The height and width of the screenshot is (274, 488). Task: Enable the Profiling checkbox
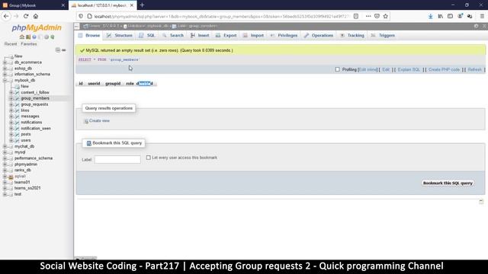pyautogui.click(x=337, y=69)
